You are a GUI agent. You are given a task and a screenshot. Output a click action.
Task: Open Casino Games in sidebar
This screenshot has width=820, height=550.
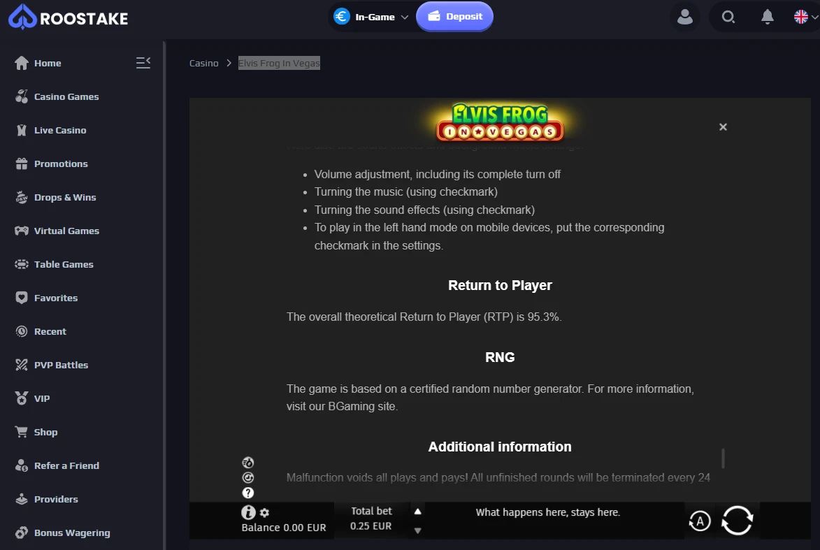point(66,96)
